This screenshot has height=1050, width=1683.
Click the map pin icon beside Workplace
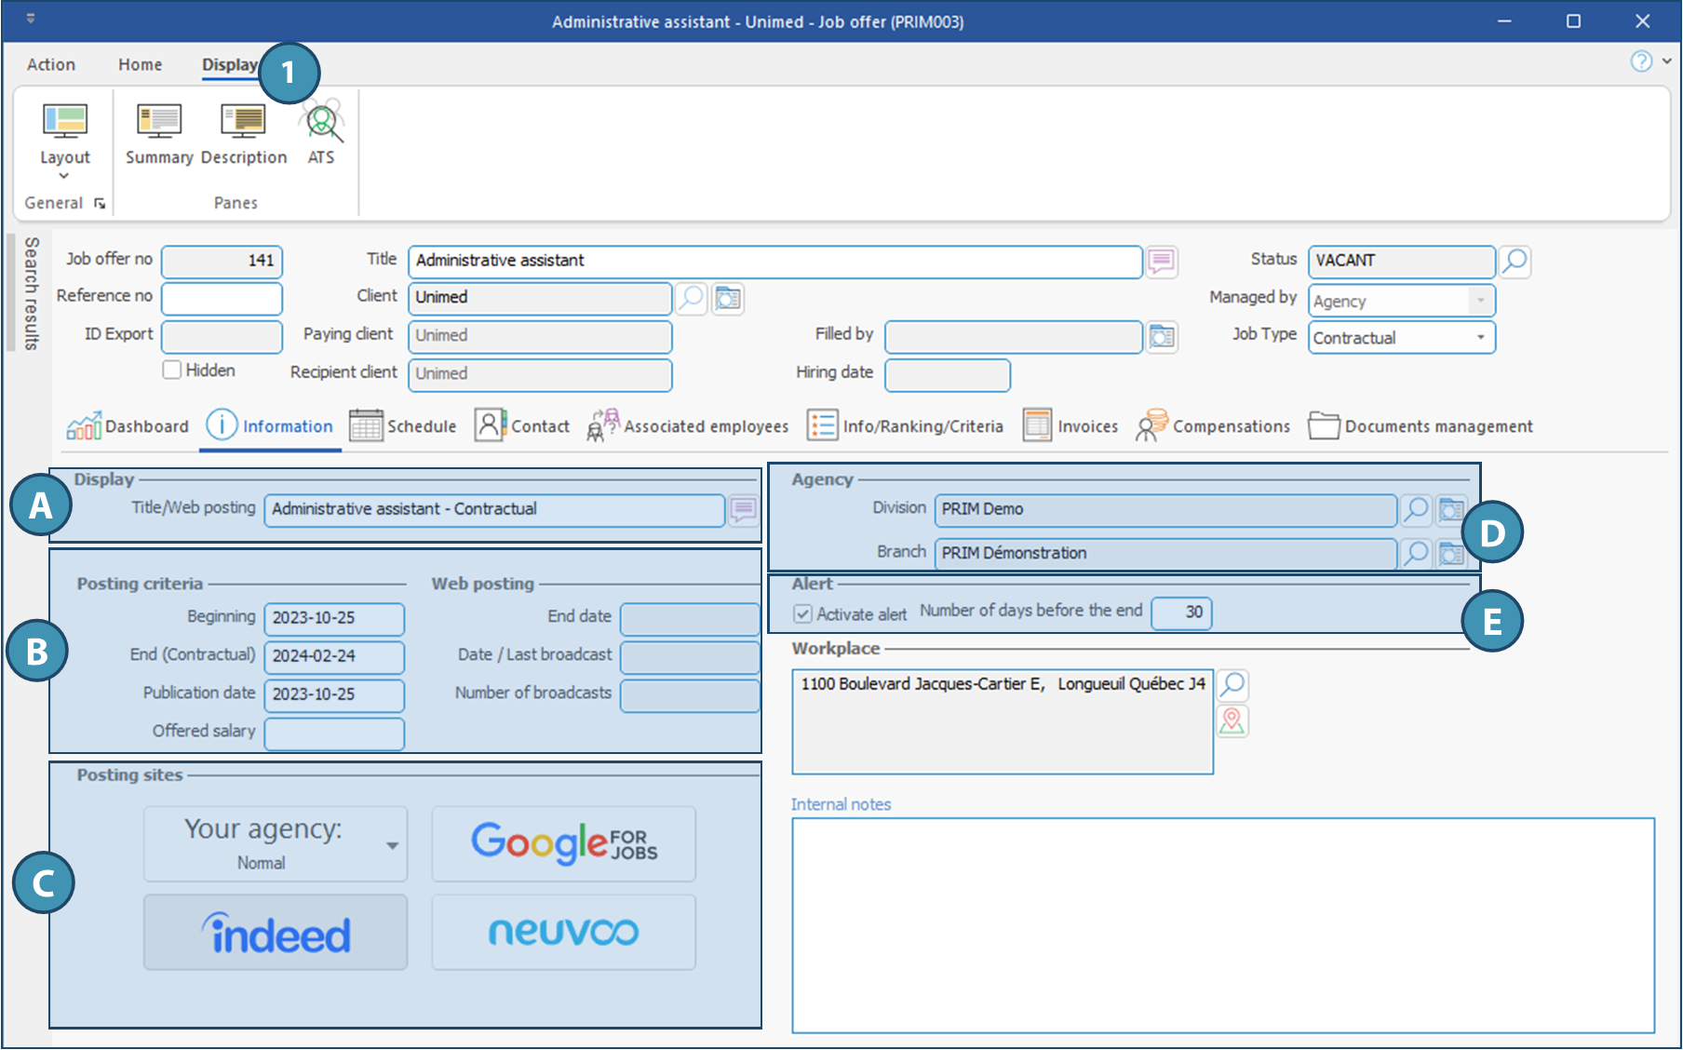[1232, 721]
